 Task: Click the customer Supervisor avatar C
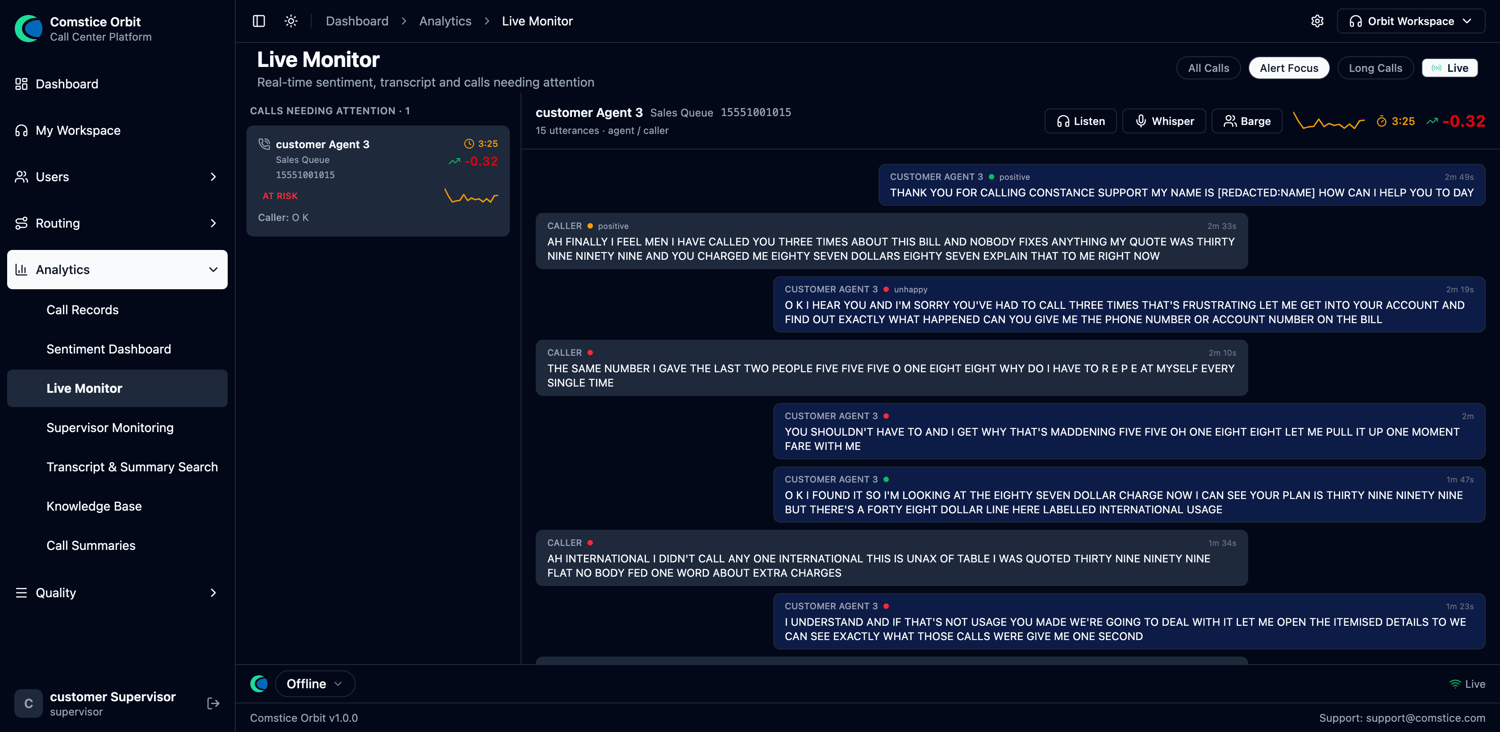pos(29,703)
